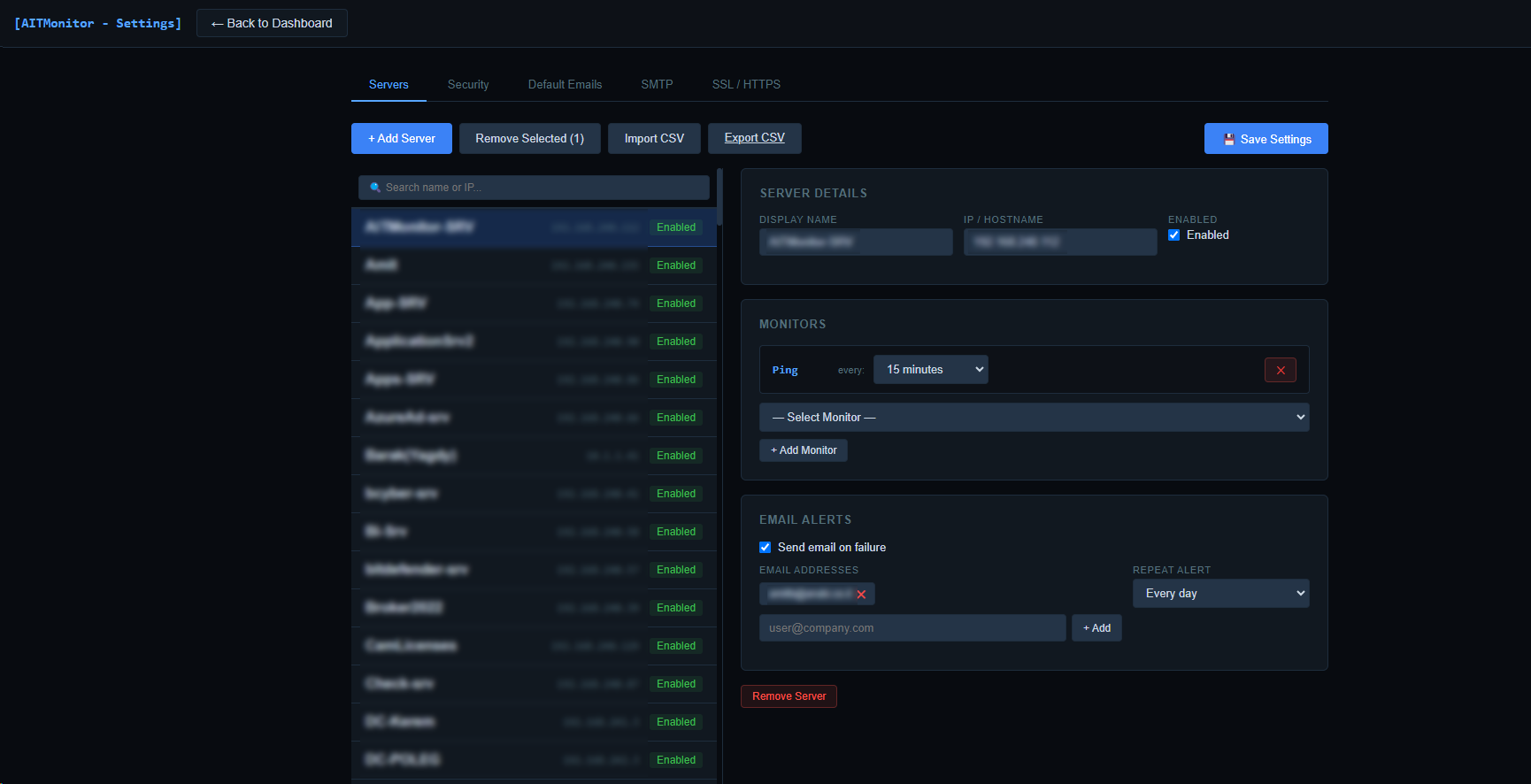Select the DC-POLEG server row

coord(534,760)
